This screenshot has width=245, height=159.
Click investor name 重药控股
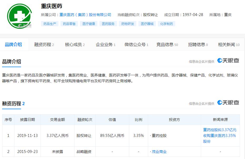point(159,136)
